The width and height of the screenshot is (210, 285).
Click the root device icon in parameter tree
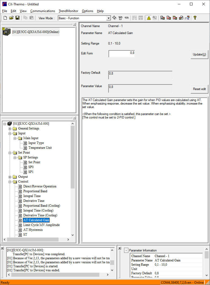(x=10, y=124)
